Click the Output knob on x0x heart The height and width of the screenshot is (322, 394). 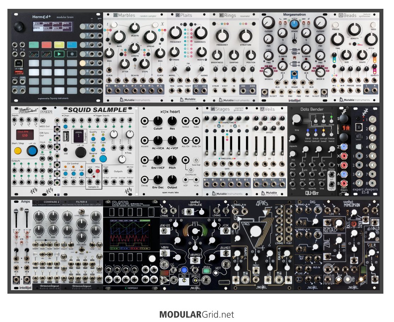coord(172,180)
